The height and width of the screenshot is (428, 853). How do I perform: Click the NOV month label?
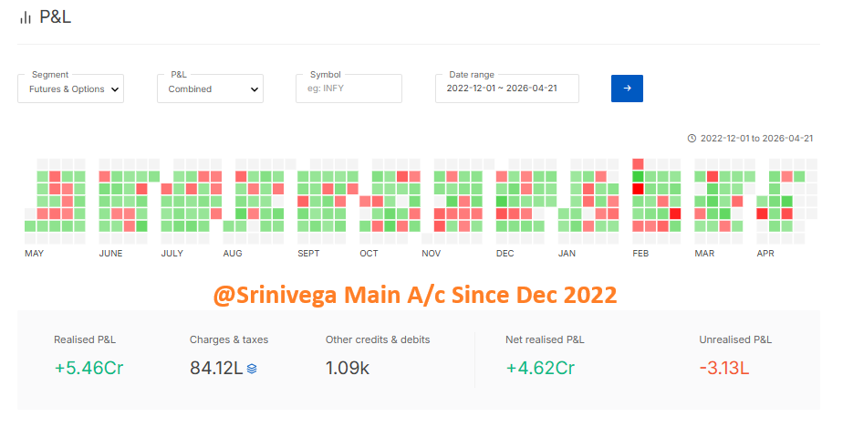pyautogui.click(x=431, y=254)
